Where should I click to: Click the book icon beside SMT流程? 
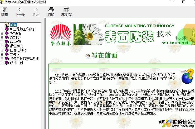(7, 42)
